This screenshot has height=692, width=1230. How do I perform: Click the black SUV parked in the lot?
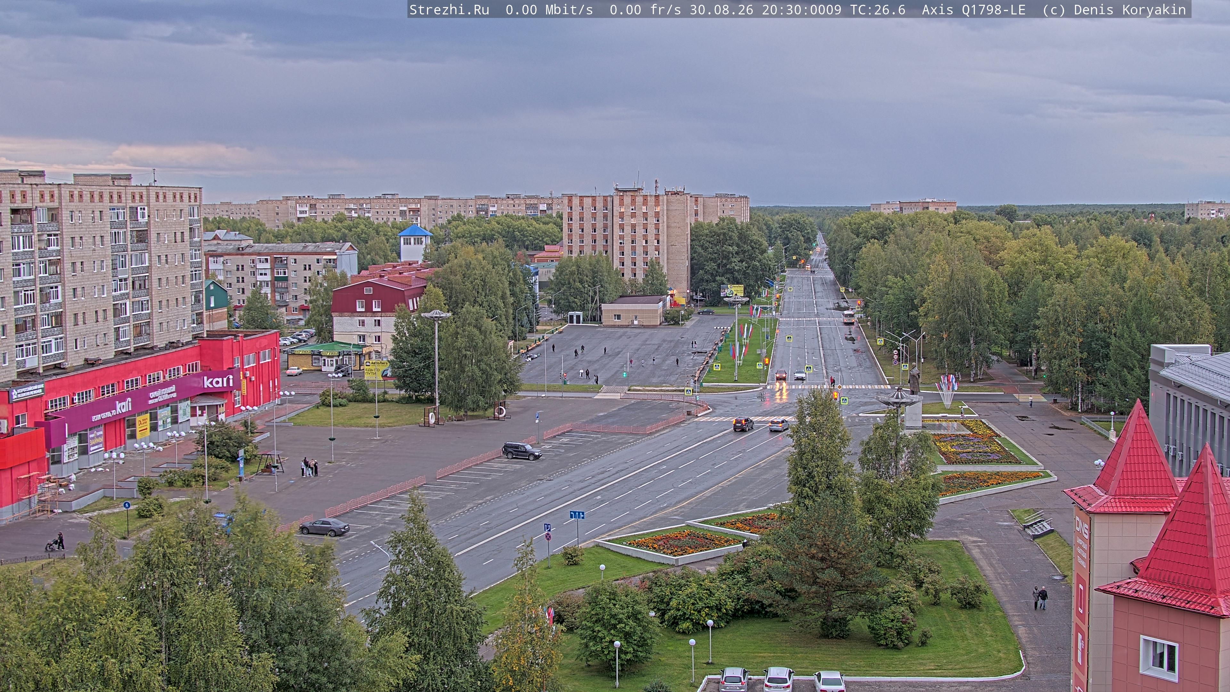[521, 450]
